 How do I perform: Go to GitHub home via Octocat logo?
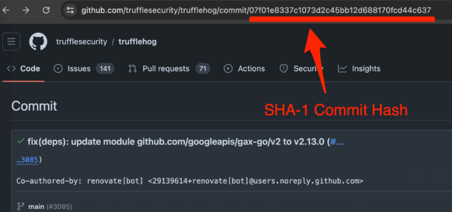point(38,41)
